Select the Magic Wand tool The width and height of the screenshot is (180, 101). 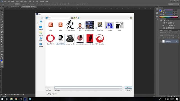pos(2,17)
